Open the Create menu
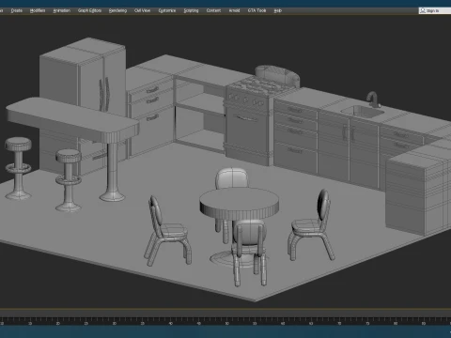451x338 pixels. pyautogui.click(x=17, y=10)
